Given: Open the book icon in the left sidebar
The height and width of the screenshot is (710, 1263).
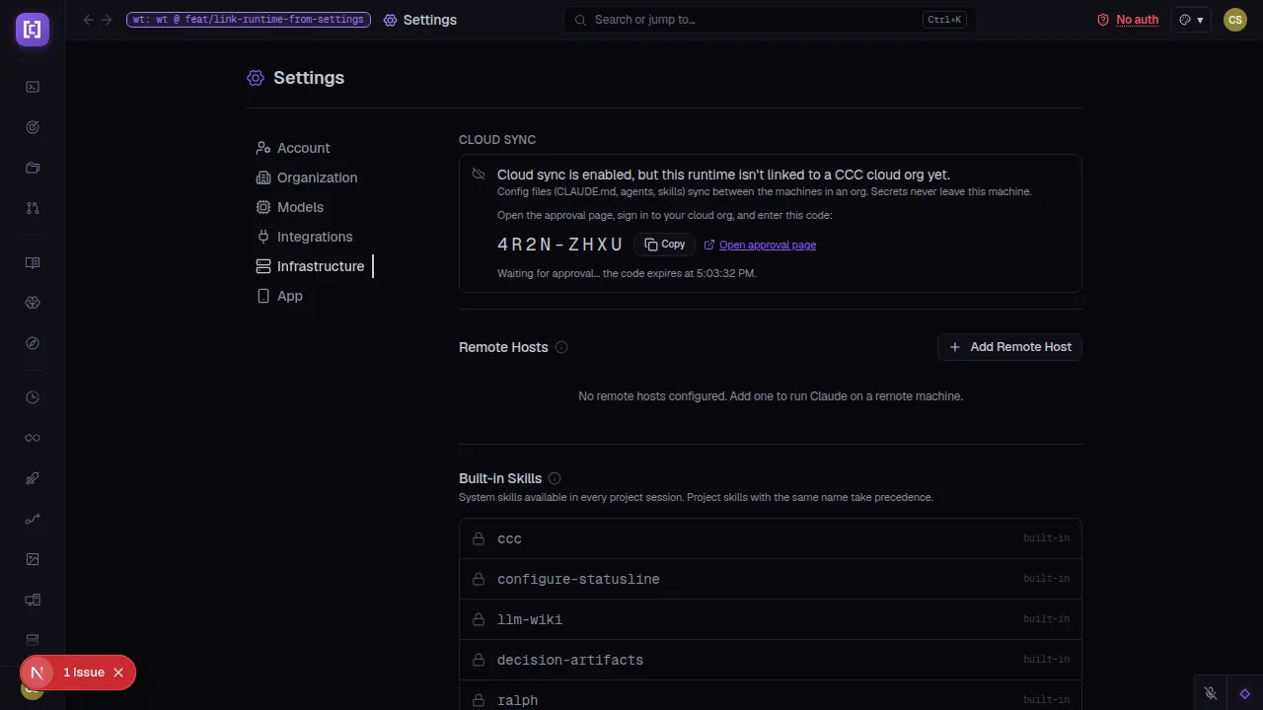Looking at the screenshot, I should [33, 263].
